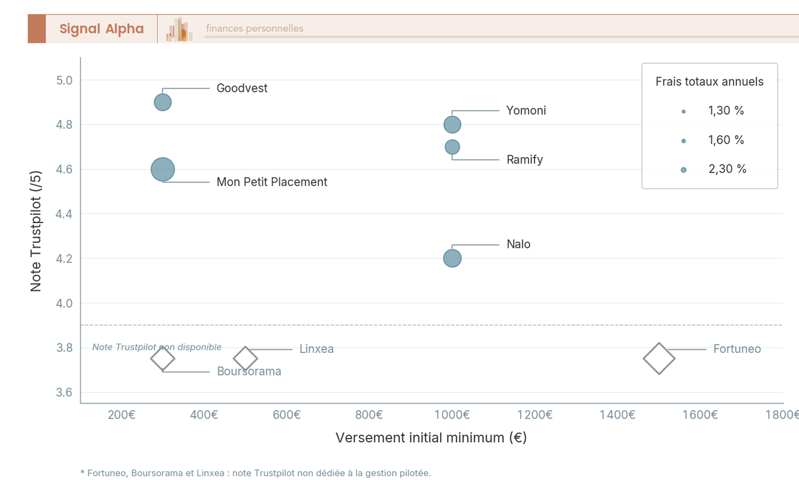799x480 pixels.
Task: Click the Fortuneo footnote about Trustpilot
Action: 255,473
